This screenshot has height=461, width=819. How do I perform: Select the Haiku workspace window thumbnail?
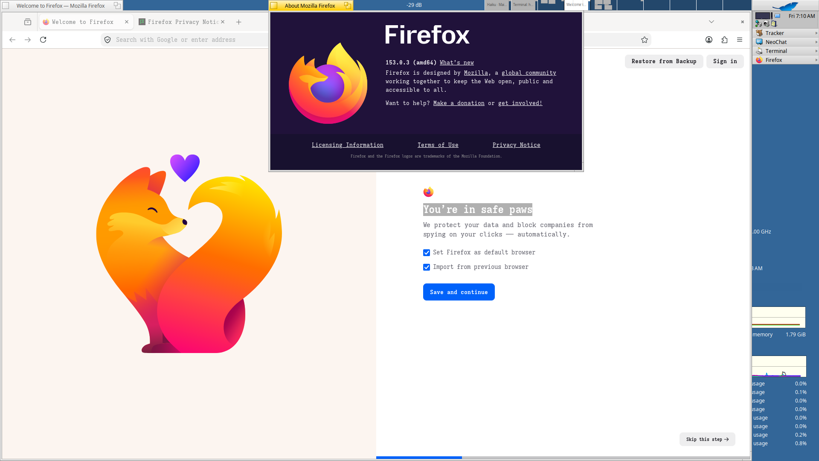[497, 5]
